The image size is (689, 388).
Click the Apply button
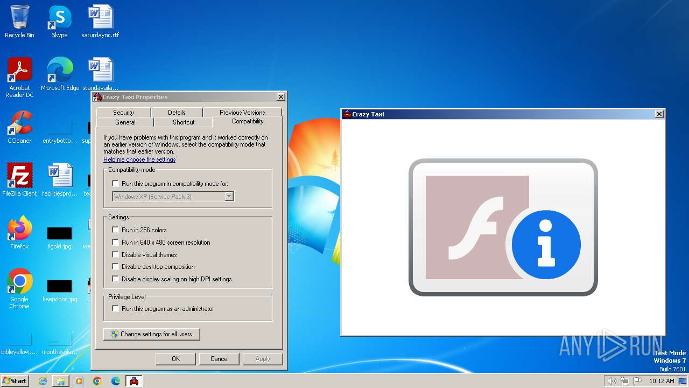263,359
